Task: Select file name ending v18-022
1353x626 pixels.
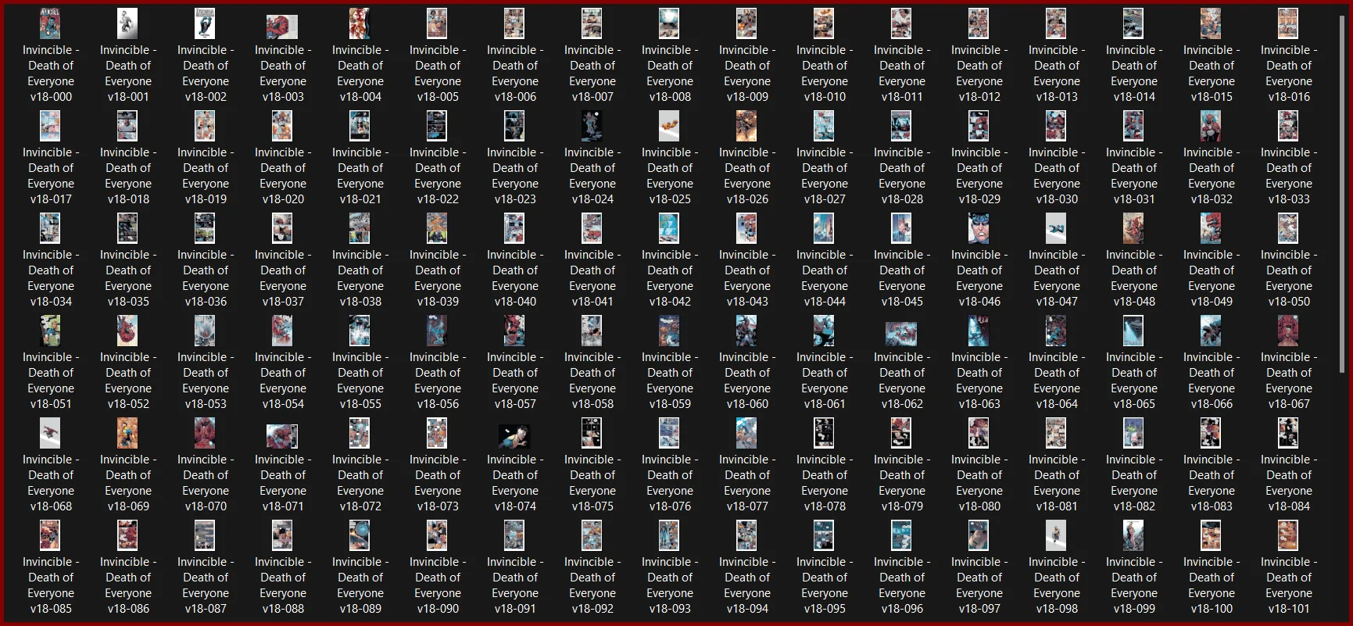Action: coord(438,176)
